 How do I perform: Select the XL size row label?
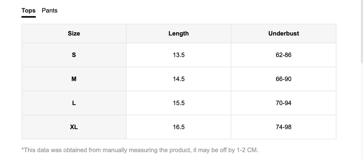click(x=74, y=127)
